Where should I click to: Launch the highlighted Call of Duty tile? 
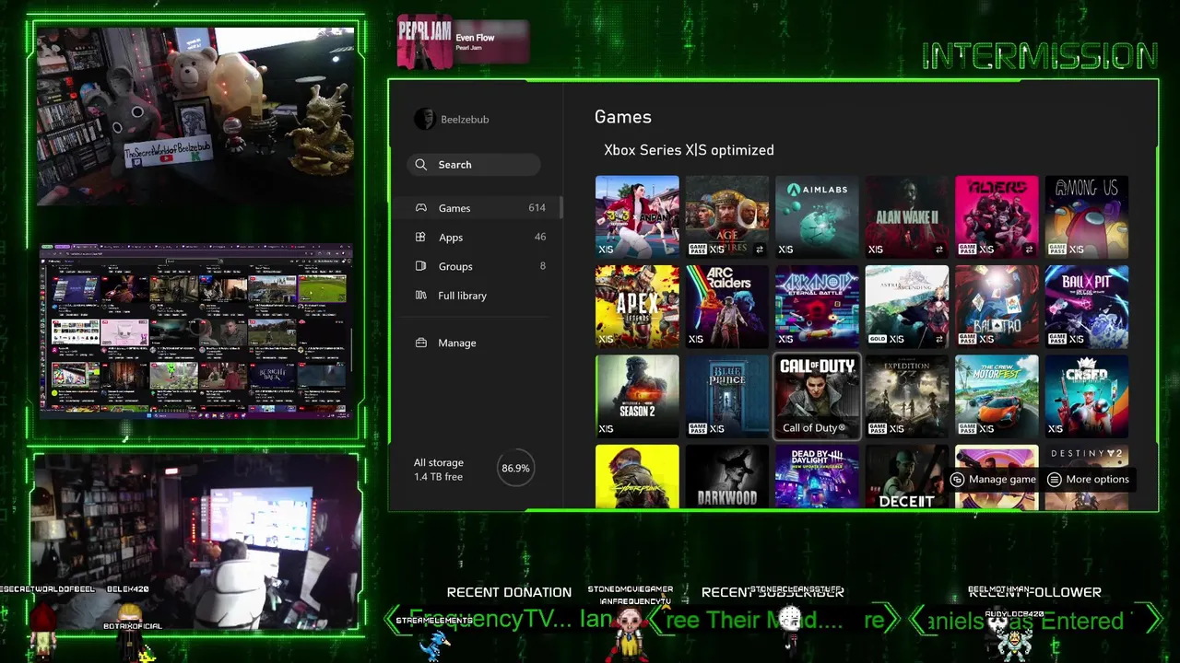[817, 396]
